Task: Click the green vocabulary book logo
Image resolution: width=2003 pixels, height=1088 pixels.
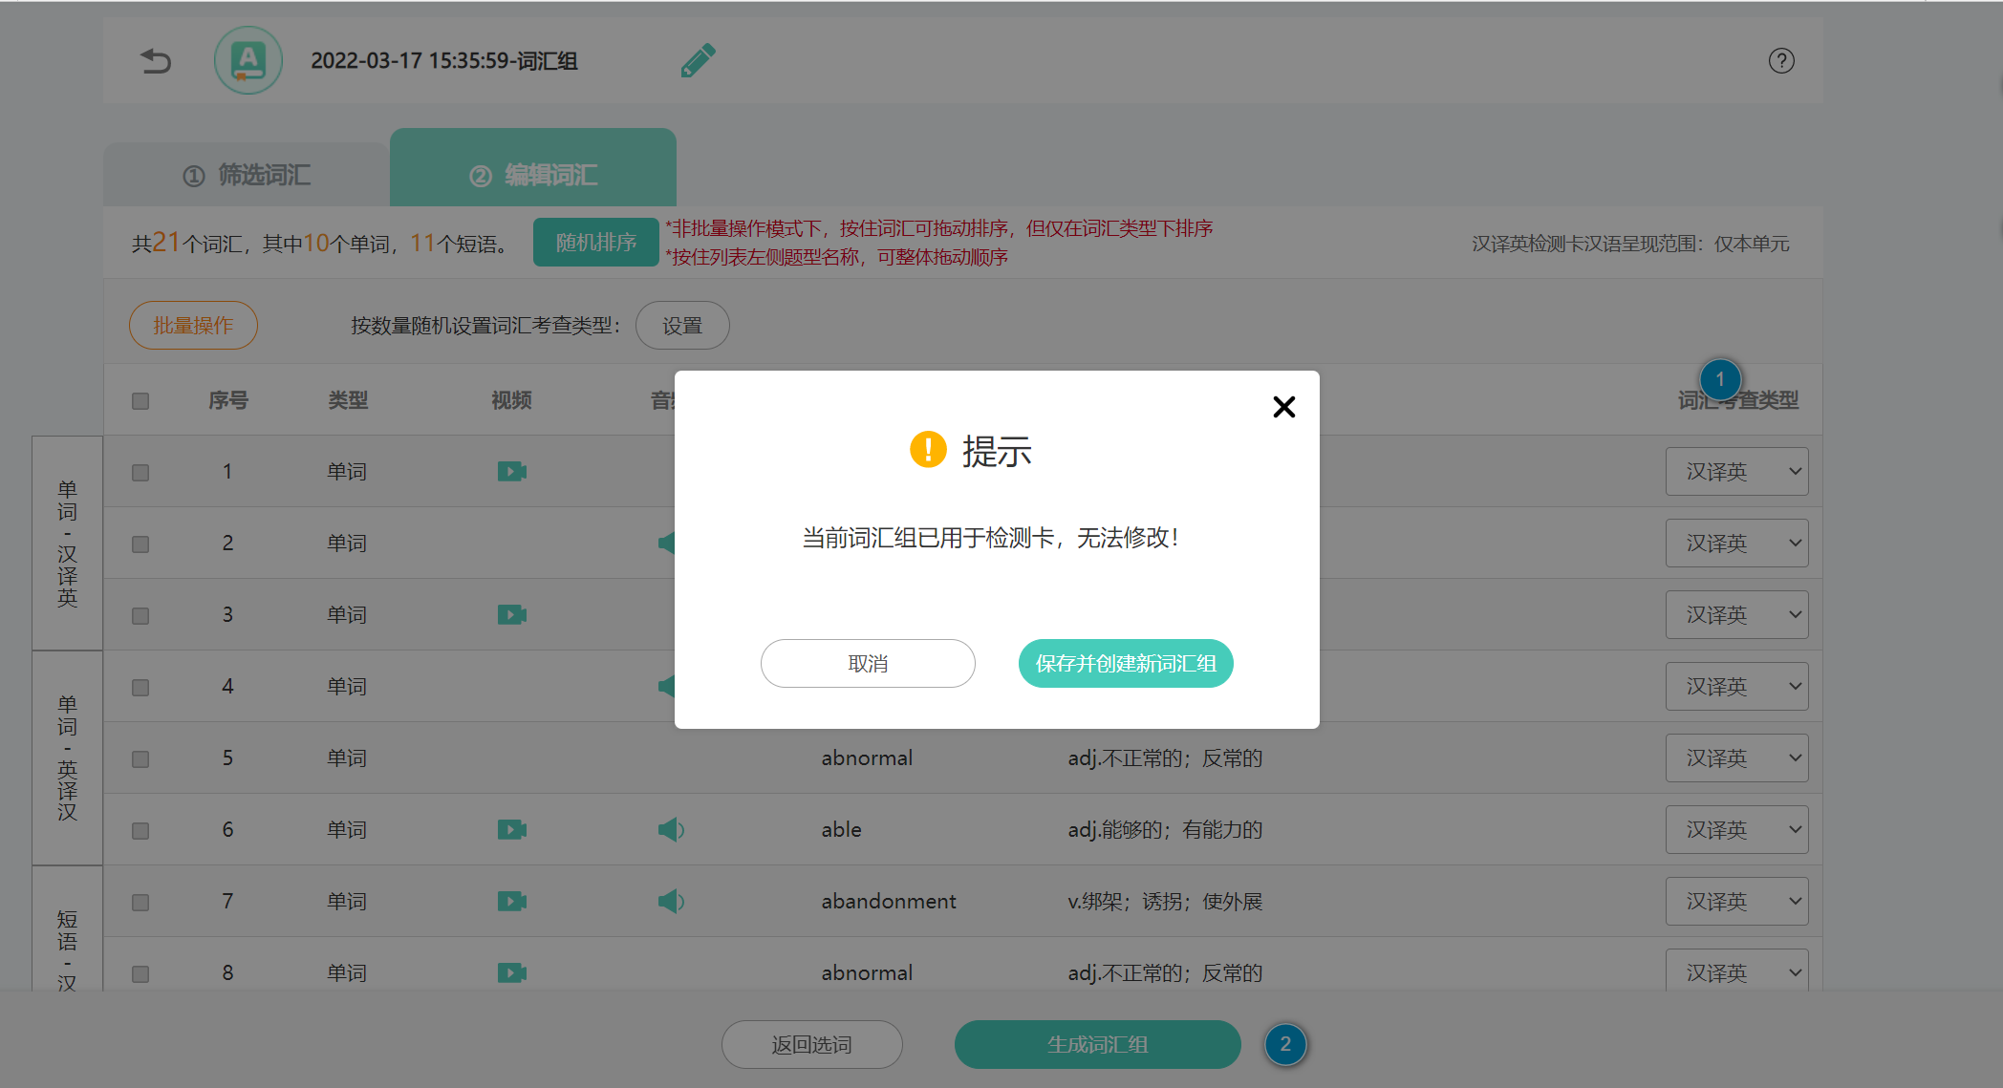Action: pyautogui.click(x=248, y=60)
